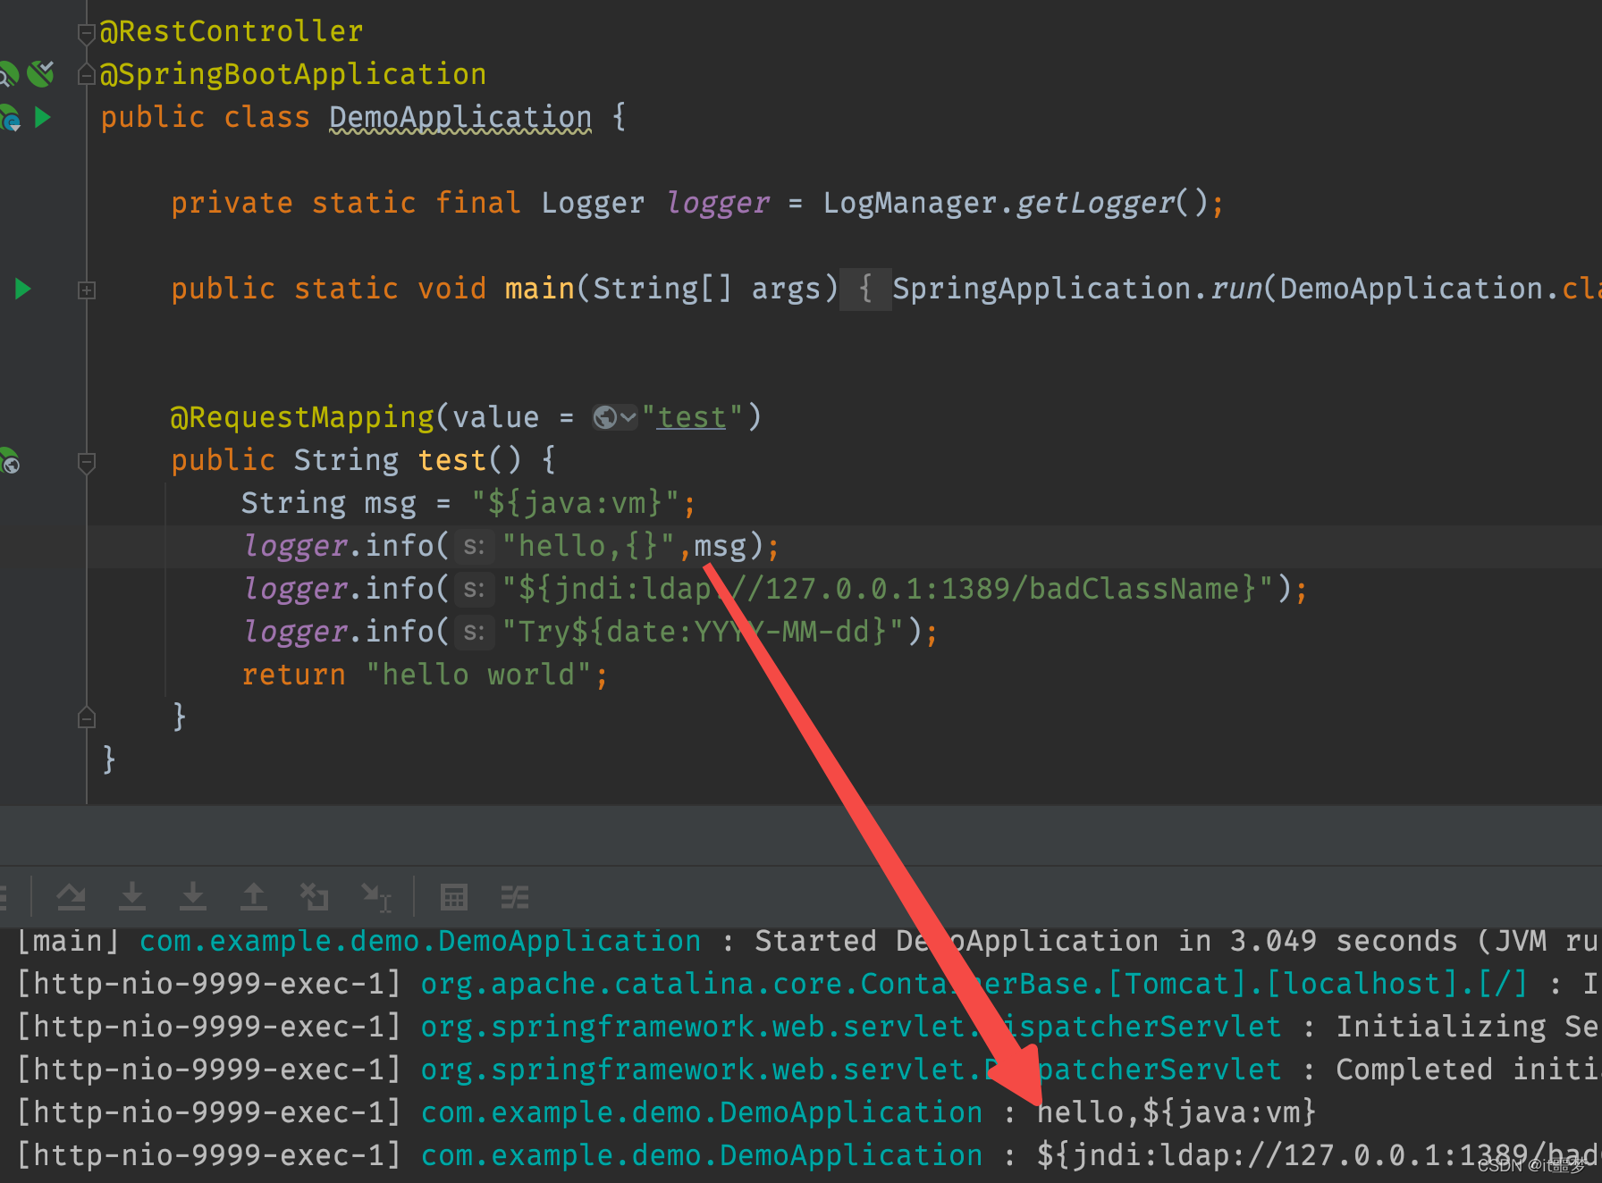Collapse the @SpringBootApplication fold marker

(x=87, y=74)
